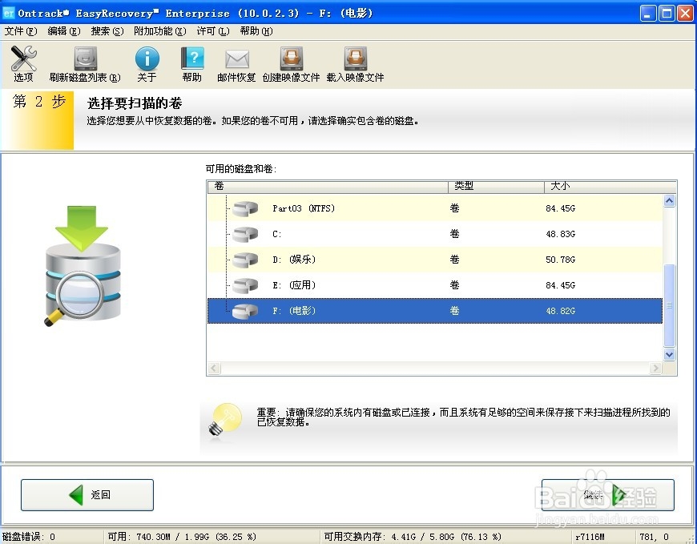Click the 继续 continue button
Viewport: 697px width, 544px height.
[607, 494]
